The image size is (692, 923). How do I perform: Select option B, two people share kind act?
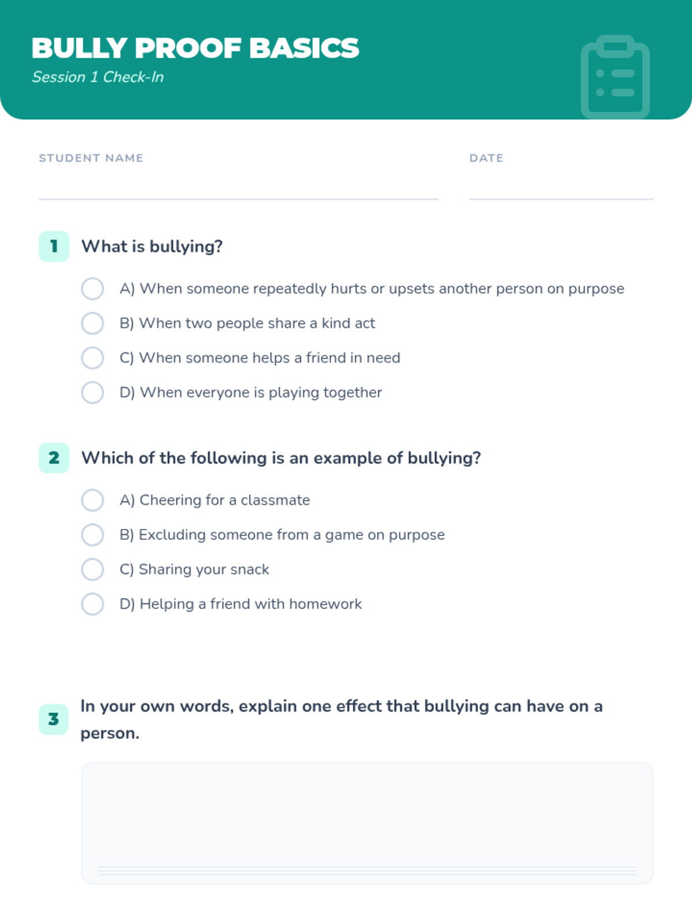pyautogui.click(x=92, y=323)
